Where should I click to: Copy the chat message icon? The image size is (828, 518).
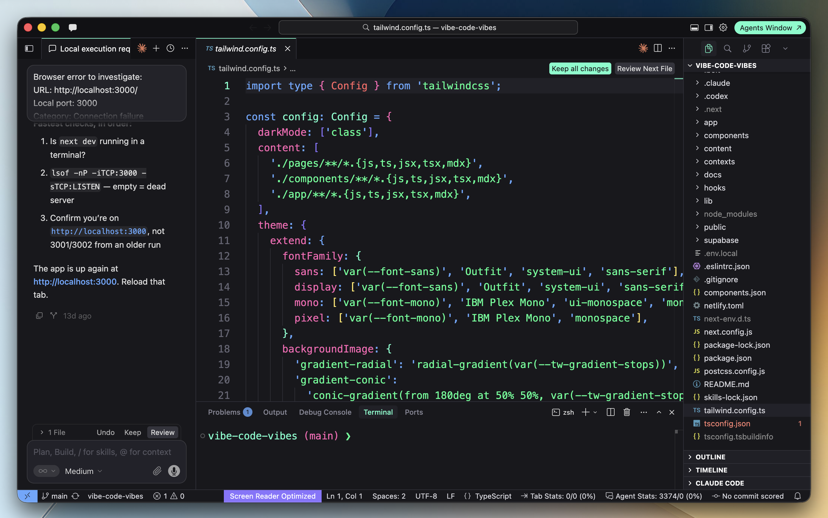pyautogui.click(x=39, y=316)
